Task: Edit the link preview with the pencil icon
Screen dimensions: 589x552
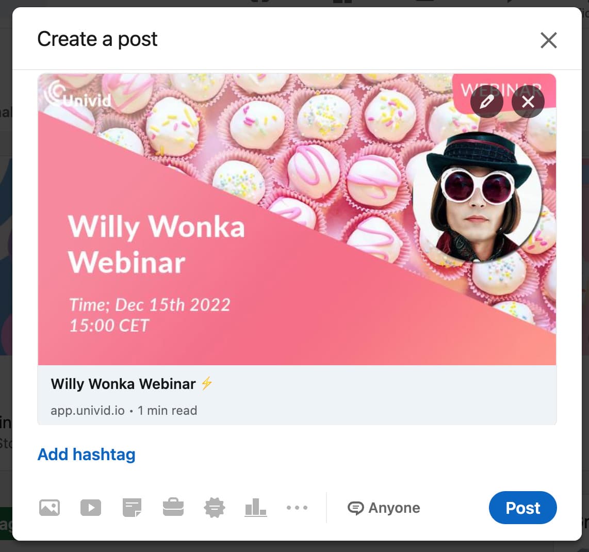Action: (487, 102)
